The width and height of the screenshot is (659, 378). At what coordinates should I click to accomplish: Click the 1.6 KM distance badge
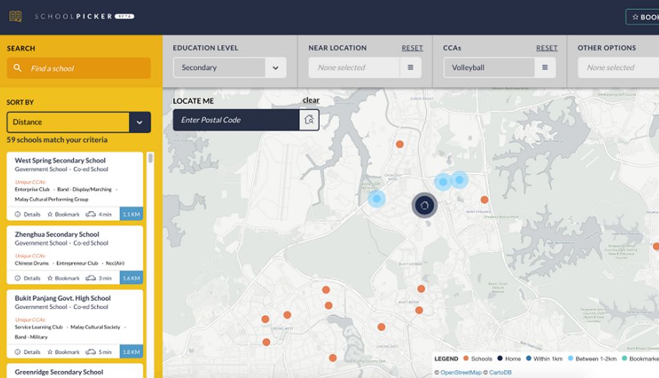(x=131, y=278)
